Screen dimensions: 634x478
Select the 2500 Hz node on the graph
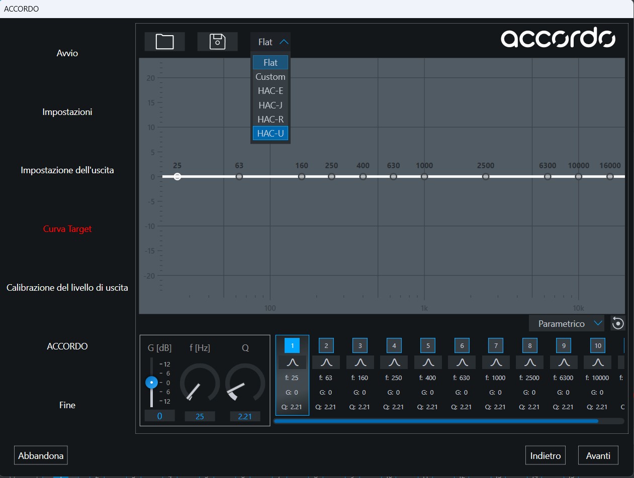pos(486,176)
